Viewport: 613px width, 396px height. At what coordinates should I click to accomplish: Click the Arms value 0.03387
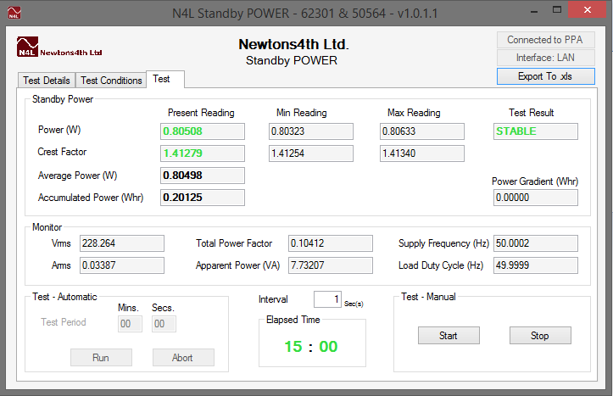coord(122,265)
